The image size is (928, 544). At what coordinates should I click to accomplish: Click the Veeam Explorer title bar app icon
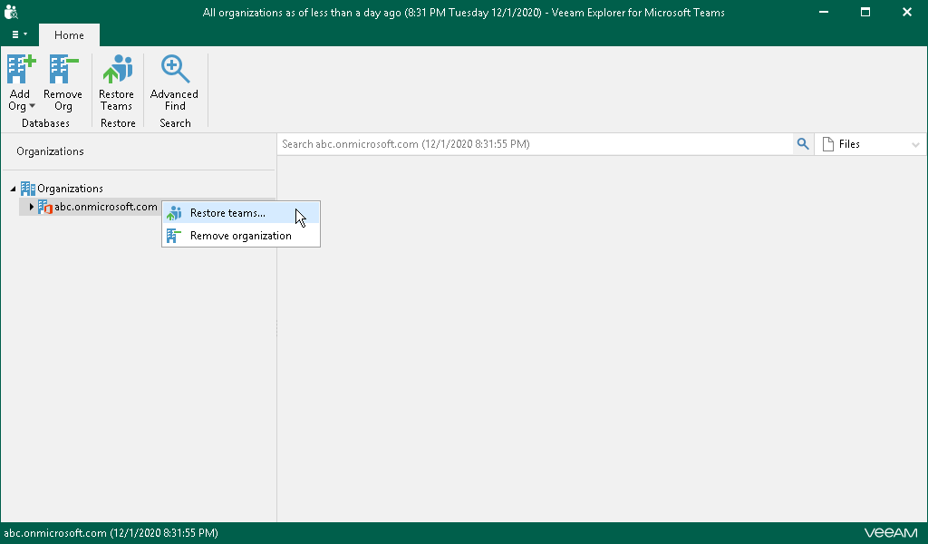click(11, 12)
